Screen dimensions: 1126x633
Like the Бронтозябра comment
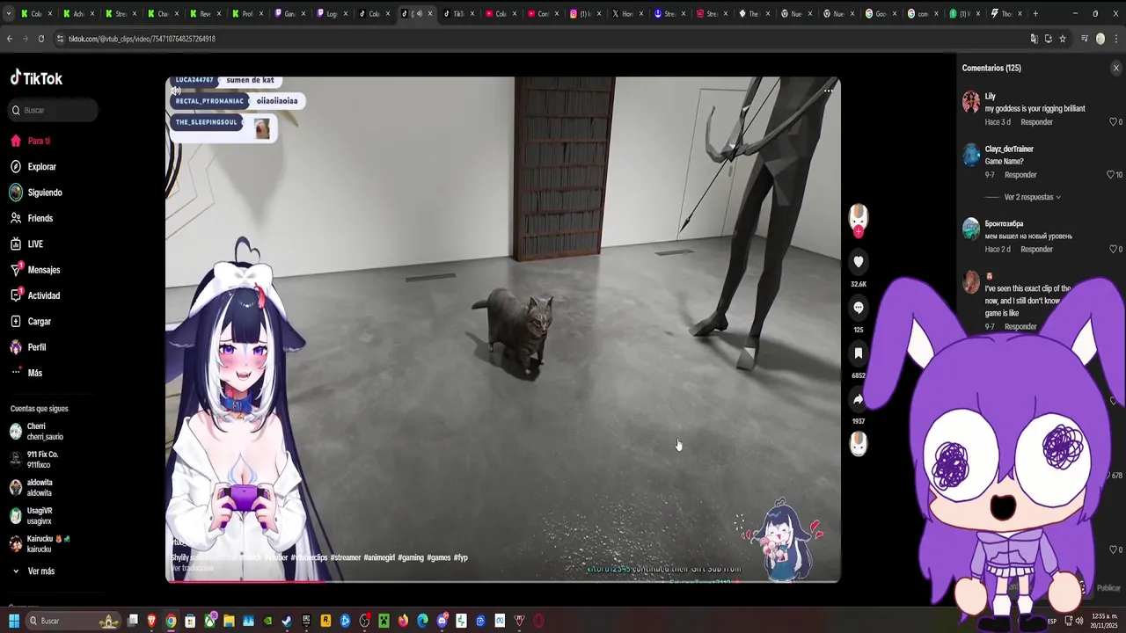(1113, 250)
